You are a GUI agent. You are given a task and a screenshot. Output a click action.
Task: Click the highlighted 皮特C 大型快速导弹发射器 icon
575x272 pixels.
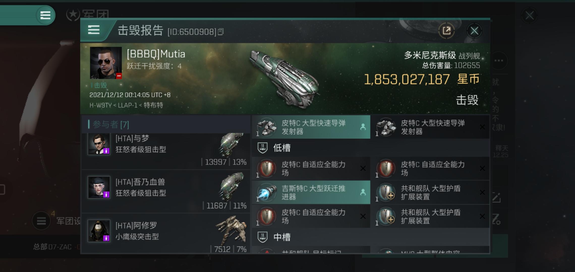pos(267,127)
